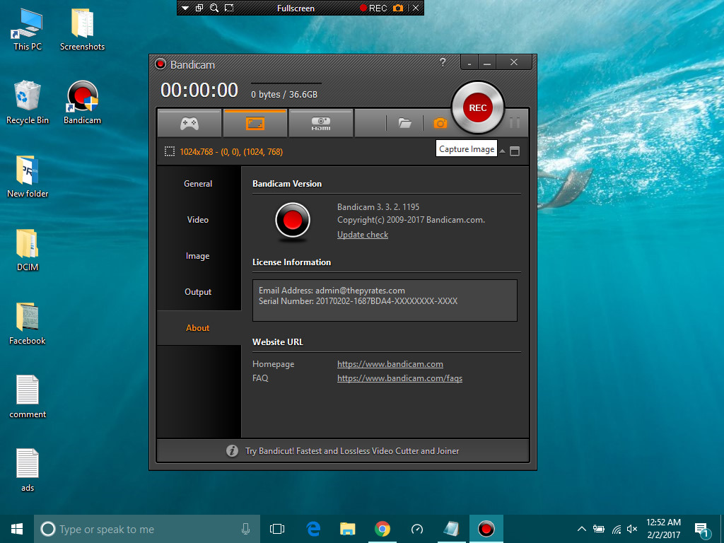Select the Game Recording mode gamepad icon
Image resolution: width=724 pixels, height=543 pixels.
(x=189, y=123)
